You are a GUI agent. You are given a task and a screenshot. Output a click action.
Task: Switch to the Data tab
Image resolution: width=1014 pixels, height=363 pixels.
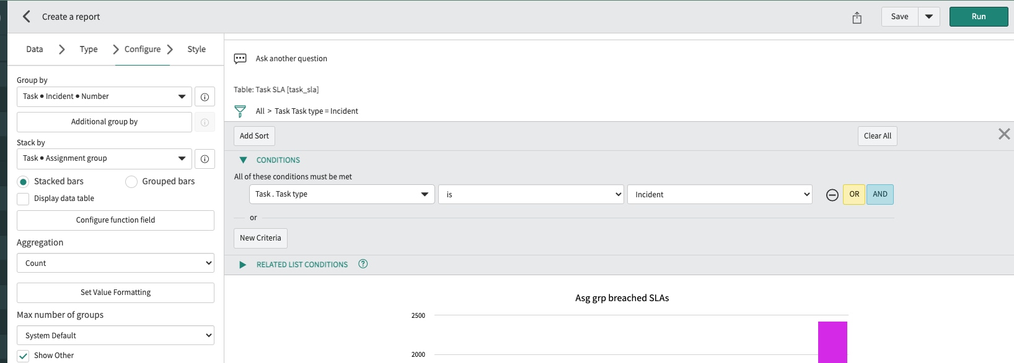click(35, 49)
